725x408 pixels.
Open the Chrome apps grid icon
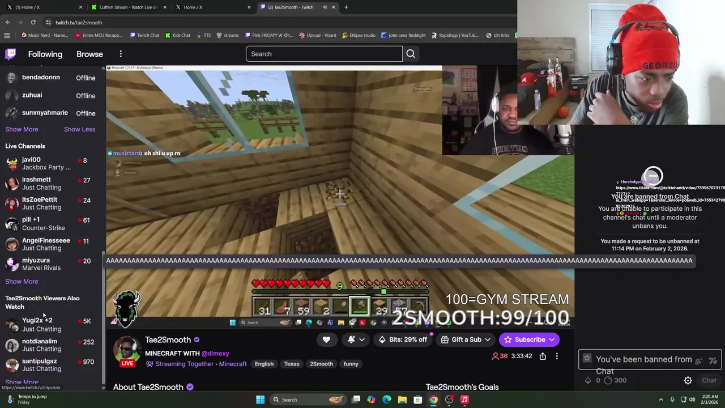pos(7,35)
